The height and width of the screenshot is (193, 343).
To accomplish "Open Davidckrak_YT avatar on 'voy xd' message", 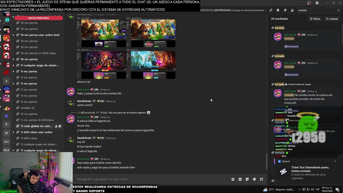I will (x=71, y=140).
